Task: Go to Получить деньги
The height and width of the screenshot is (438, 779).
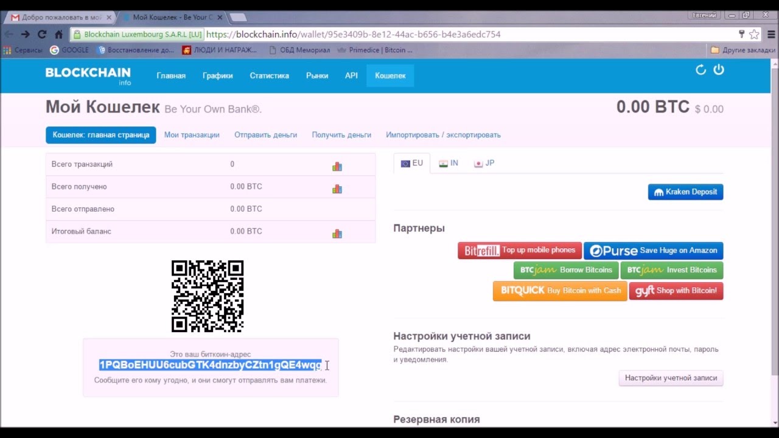Action: point(341,135)
